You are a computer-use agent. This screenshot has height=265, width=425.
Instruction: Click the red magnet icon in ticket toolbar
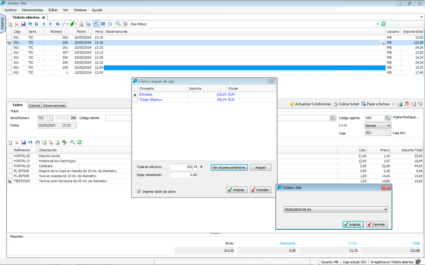point(407,104)
